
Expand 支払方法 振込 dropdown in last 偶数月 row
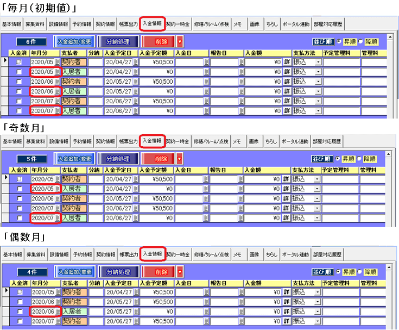[318, 321]
